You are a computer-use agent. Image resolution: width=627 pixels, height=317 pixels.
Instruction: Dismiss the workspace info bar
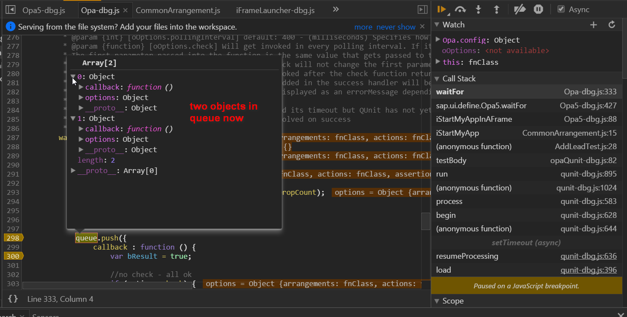point(422,27)
